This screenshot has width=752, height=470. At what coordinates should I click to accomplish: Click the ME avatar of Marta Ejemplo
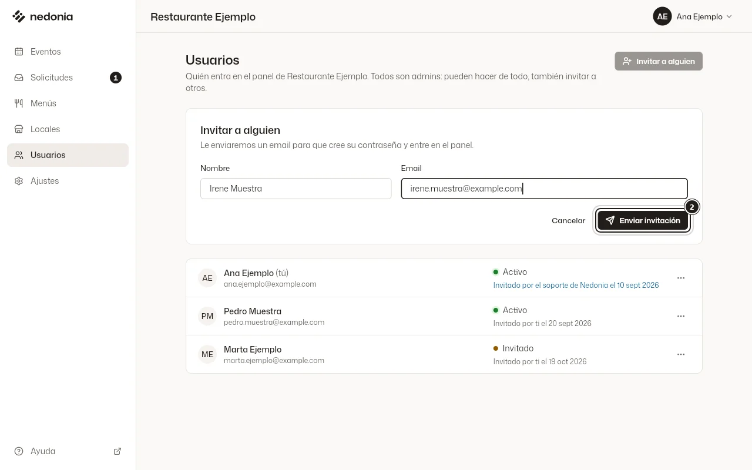click(x=207, y=354)
